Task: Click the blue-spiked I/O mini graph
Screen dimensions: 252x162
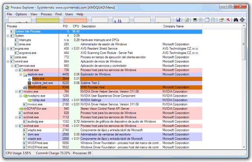Action: (x=121, y=20)
